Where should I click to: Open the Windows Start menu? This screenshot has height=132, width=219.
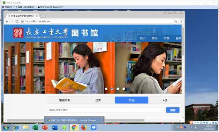(x=6, y=127)
